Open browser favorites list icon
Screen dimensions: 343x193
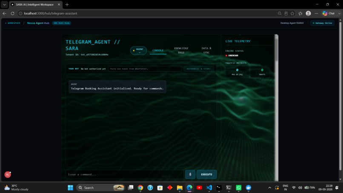coord(300,13)
